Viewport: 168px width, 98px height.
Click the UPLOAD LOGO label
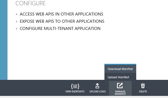pyautogui.click(x=97, y=92)
